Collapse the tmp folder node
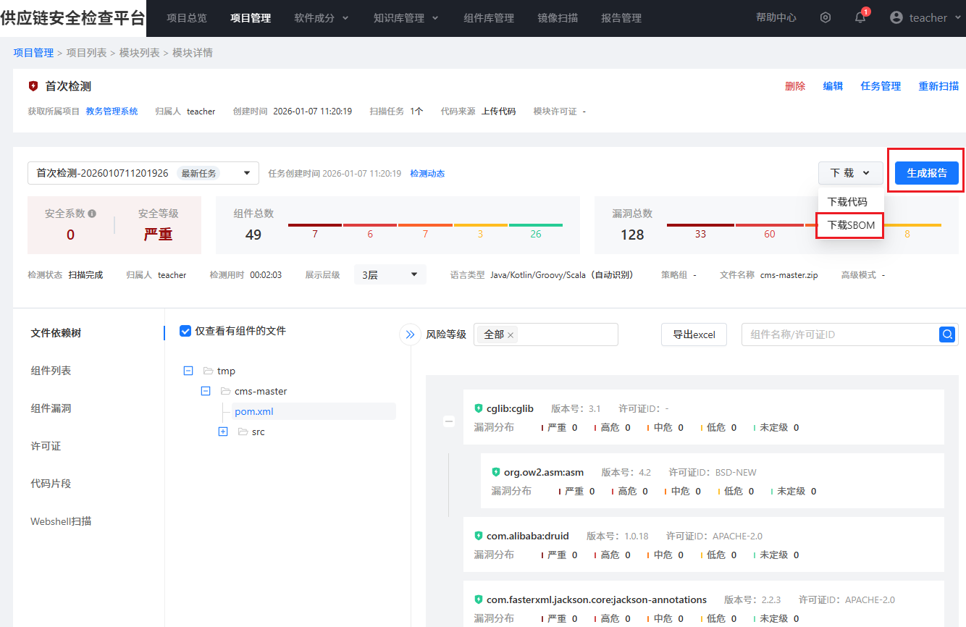This screenshot has width=966, height=627. (188, 371)
